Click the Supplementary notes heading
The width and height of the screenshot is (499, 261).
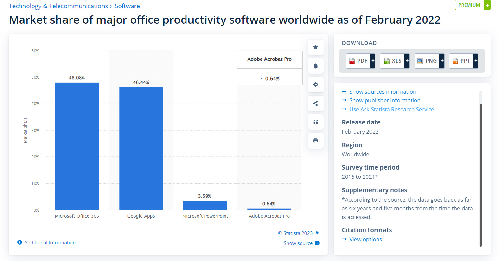click(x=374, y=190)
